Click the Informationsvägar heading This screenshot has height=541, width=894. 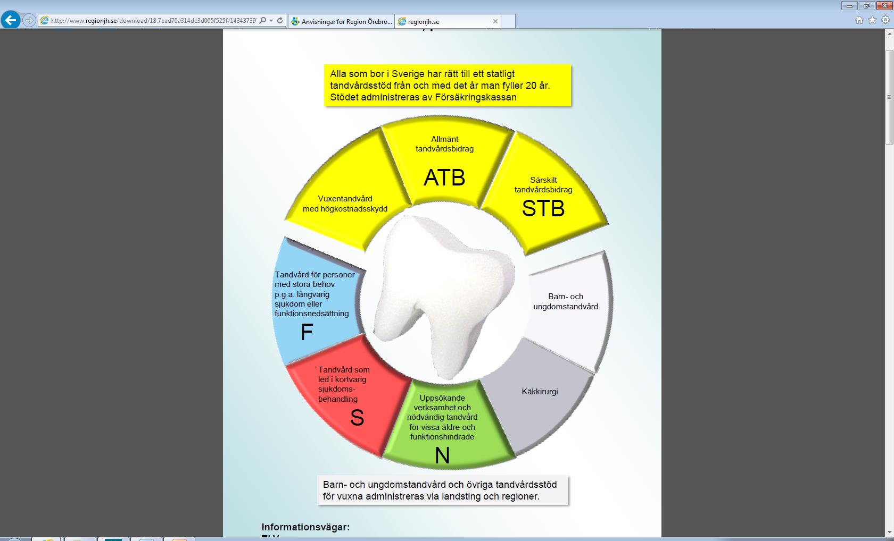305,527
